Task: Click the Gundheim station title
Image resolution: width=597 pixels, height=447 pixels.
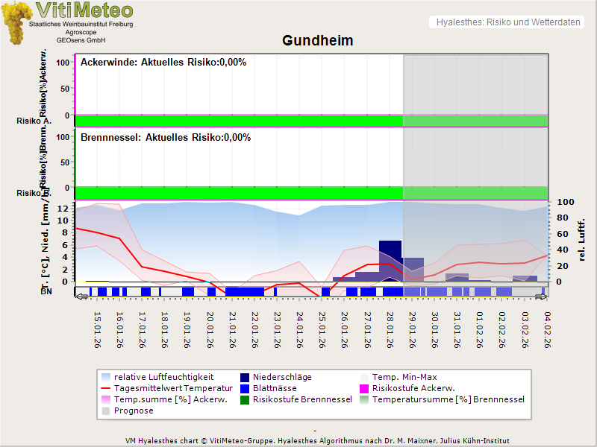Action: [318, 40]
